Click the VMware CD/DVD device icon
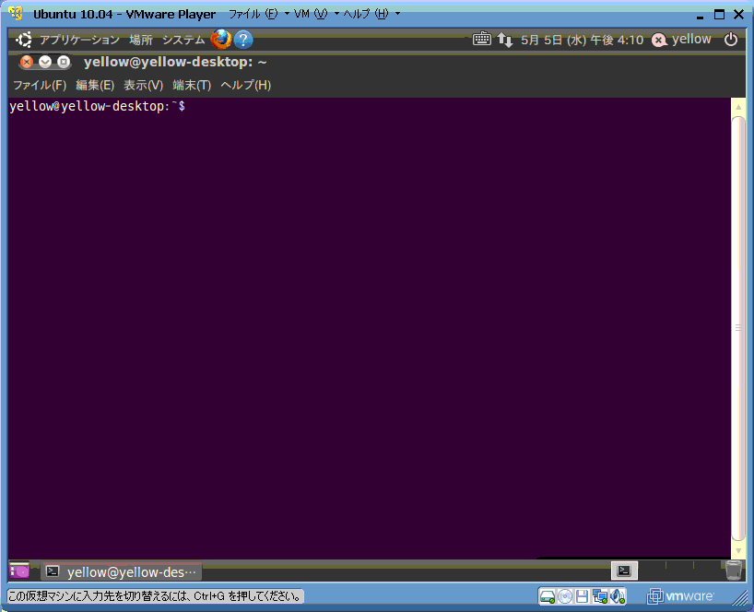This screenshot has width=754, height=612. (x=565, y=596)
